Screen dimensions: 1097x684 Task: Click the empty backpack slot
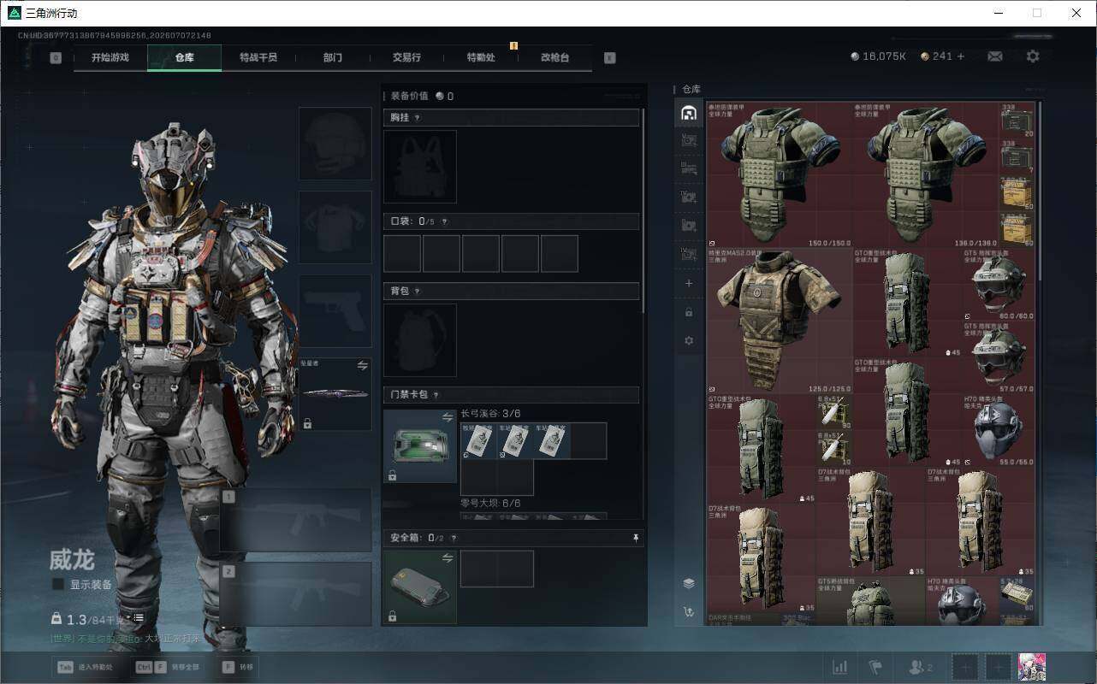(x=420, y=340)
